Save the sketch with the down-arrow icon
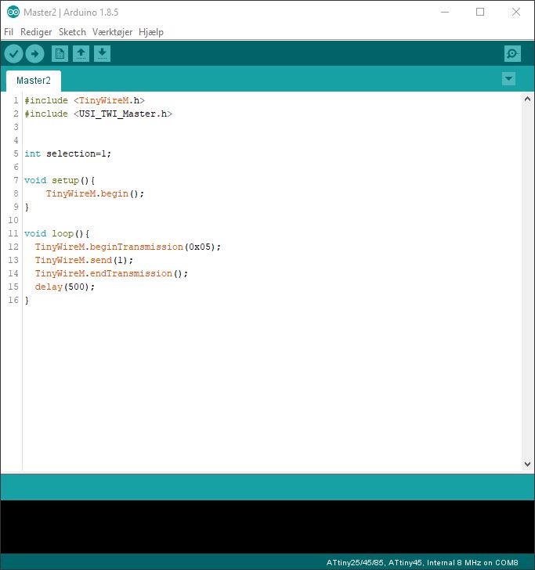This screenshot has width=535, height=570. [102, 54]
